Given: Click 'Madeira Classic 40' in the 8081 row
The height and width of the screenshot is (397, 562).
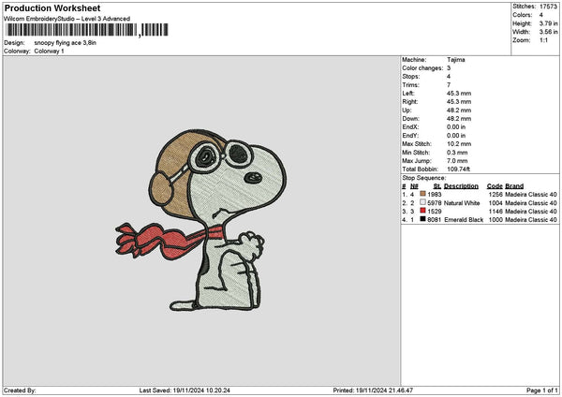Looking at the screenshot, I should [x=531, y=220].
